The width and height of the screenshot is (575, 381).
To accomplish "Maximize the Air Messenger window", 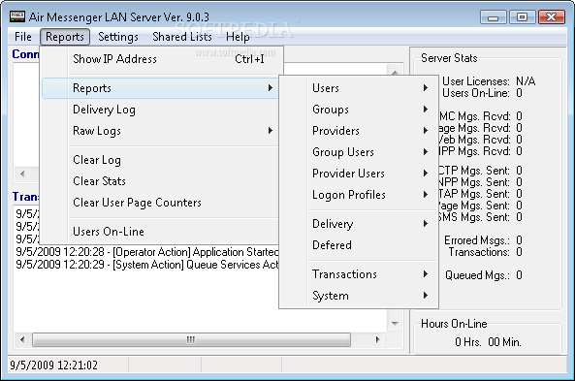I will coord(522,17).
